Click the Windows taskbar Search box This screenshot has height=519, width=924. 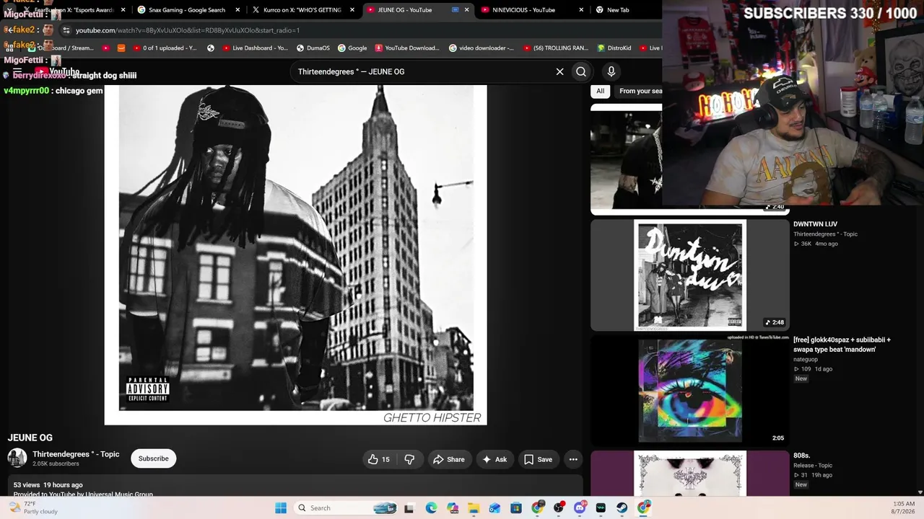point(345,508)
